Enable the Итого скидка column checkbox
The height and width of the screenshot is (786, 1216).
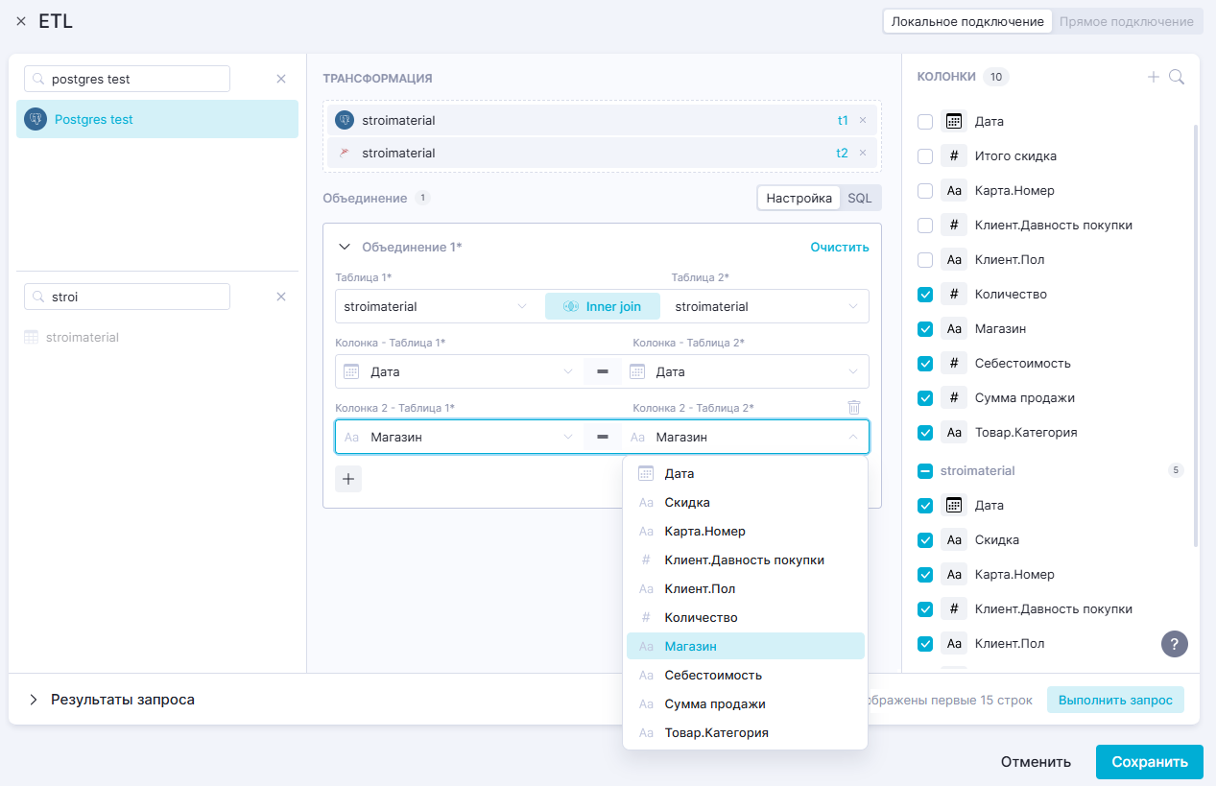click(925, 156)
